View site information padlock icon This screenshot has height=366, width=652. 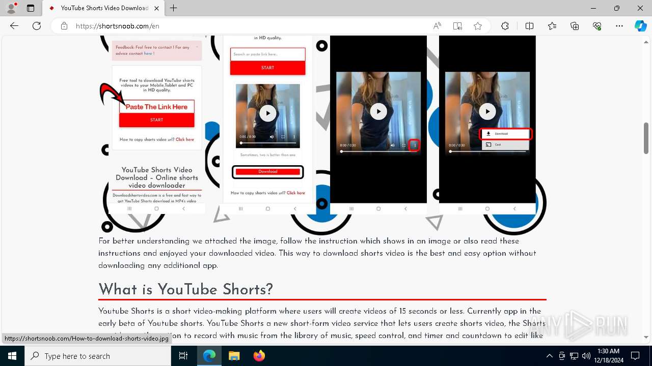point(64,26)
